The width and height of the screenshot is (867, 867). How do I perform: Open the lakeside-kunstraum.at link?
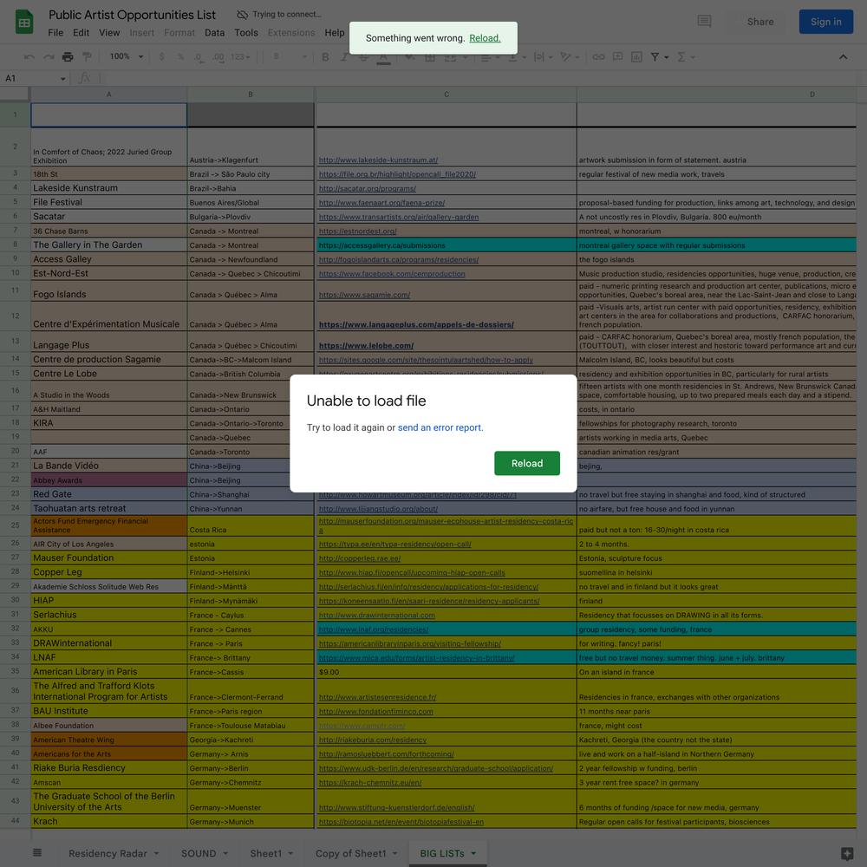tap(378, 160)
